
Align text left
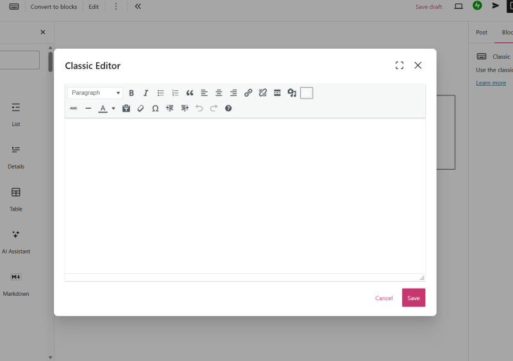click(x=204, y=93)
